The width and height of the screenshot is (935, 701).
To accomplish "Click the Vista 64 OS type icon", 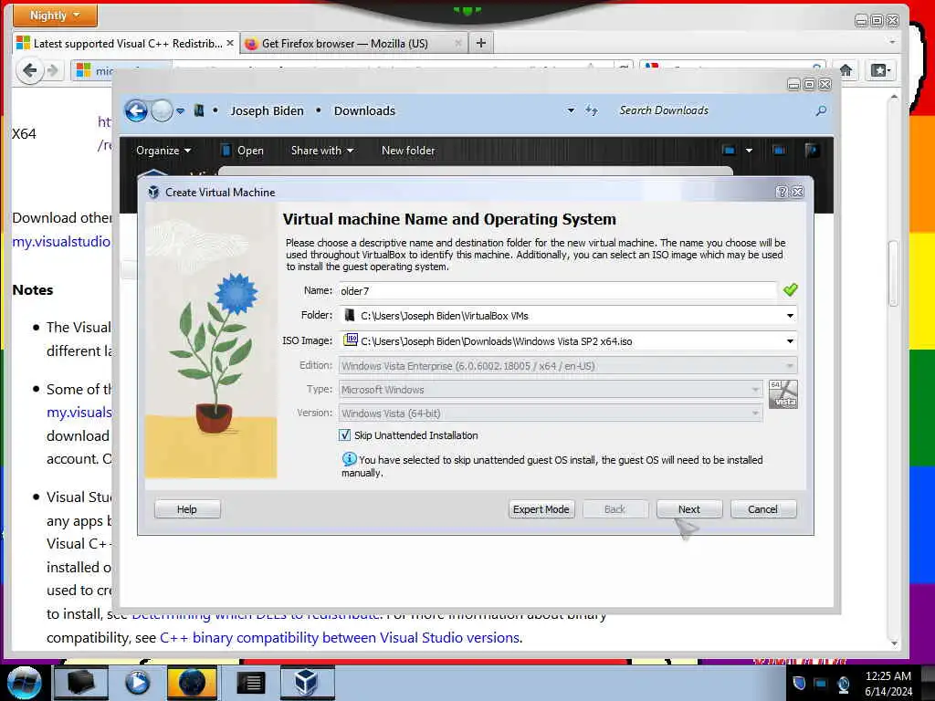I will [783, 394].
